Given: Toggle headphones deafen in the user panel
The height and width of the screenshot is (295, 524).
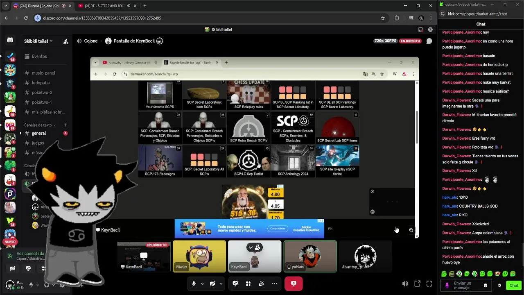Looking at the screenshot, I should click(46, 284).
